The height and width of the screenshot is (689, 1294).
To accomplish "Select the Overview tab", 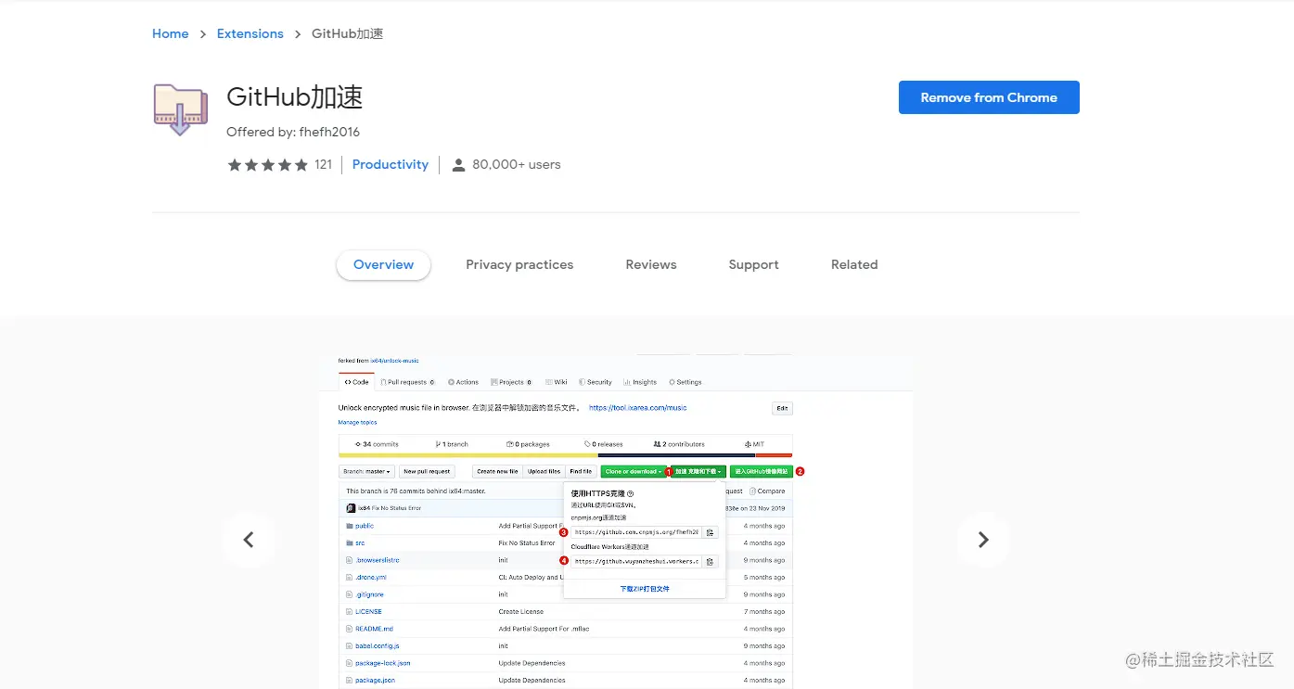I will [x=383, y=264].
